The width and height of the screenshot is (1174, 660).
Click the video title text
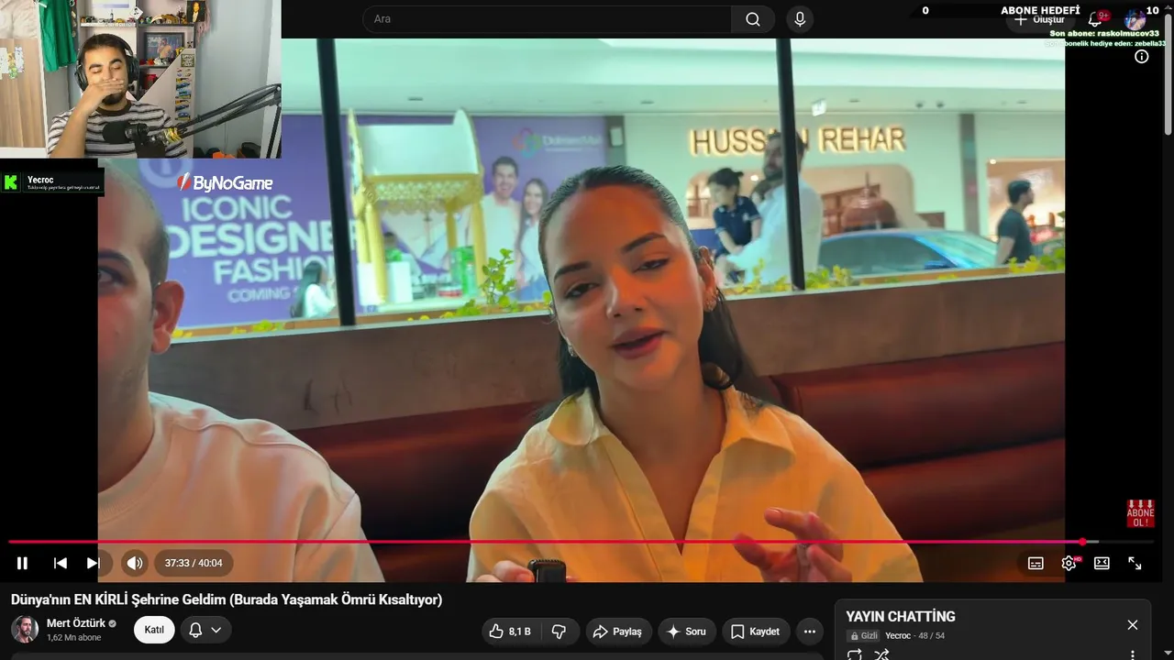pos(227,599)
